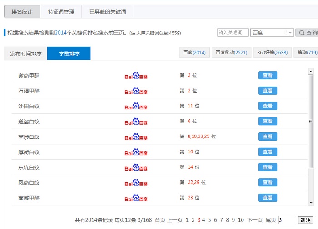Image resolution: width=318 pixels, height=229 pixels.
Task: Click in the 输入关键词 search field
Action: click(233, 33)
